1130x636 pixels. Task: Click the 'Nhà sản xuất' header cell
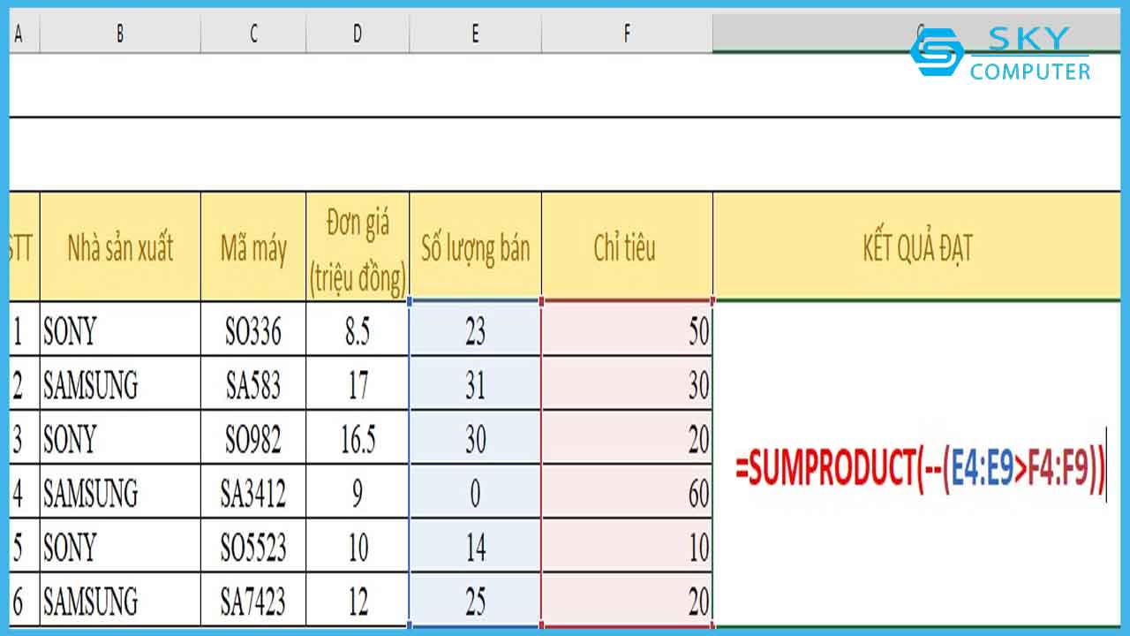coord(120,247)
